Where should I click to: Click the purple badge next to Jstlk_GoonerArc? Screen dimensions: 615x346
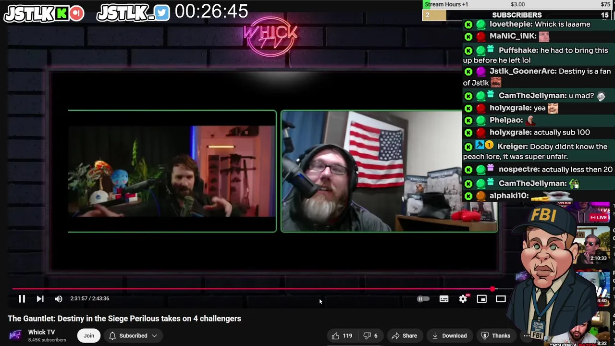coord(481,72)
